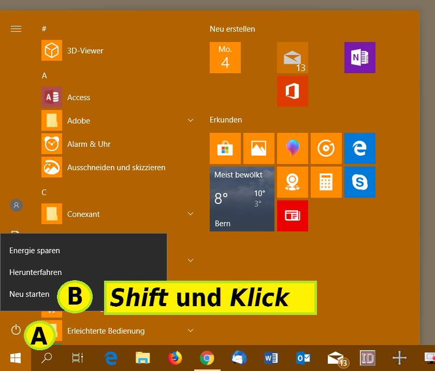The image size is (435, 371).
Task: Select Herunterfahren from the power menu
Action: pyautogui.click(x=35, y=272)
